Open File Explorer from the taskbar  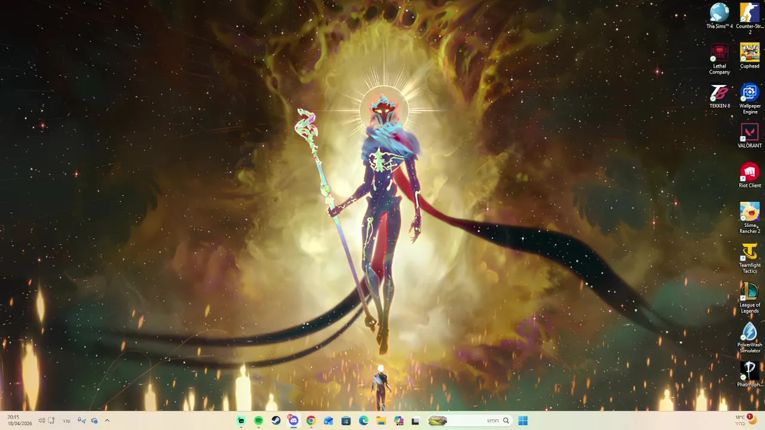(x=381, y=421)
